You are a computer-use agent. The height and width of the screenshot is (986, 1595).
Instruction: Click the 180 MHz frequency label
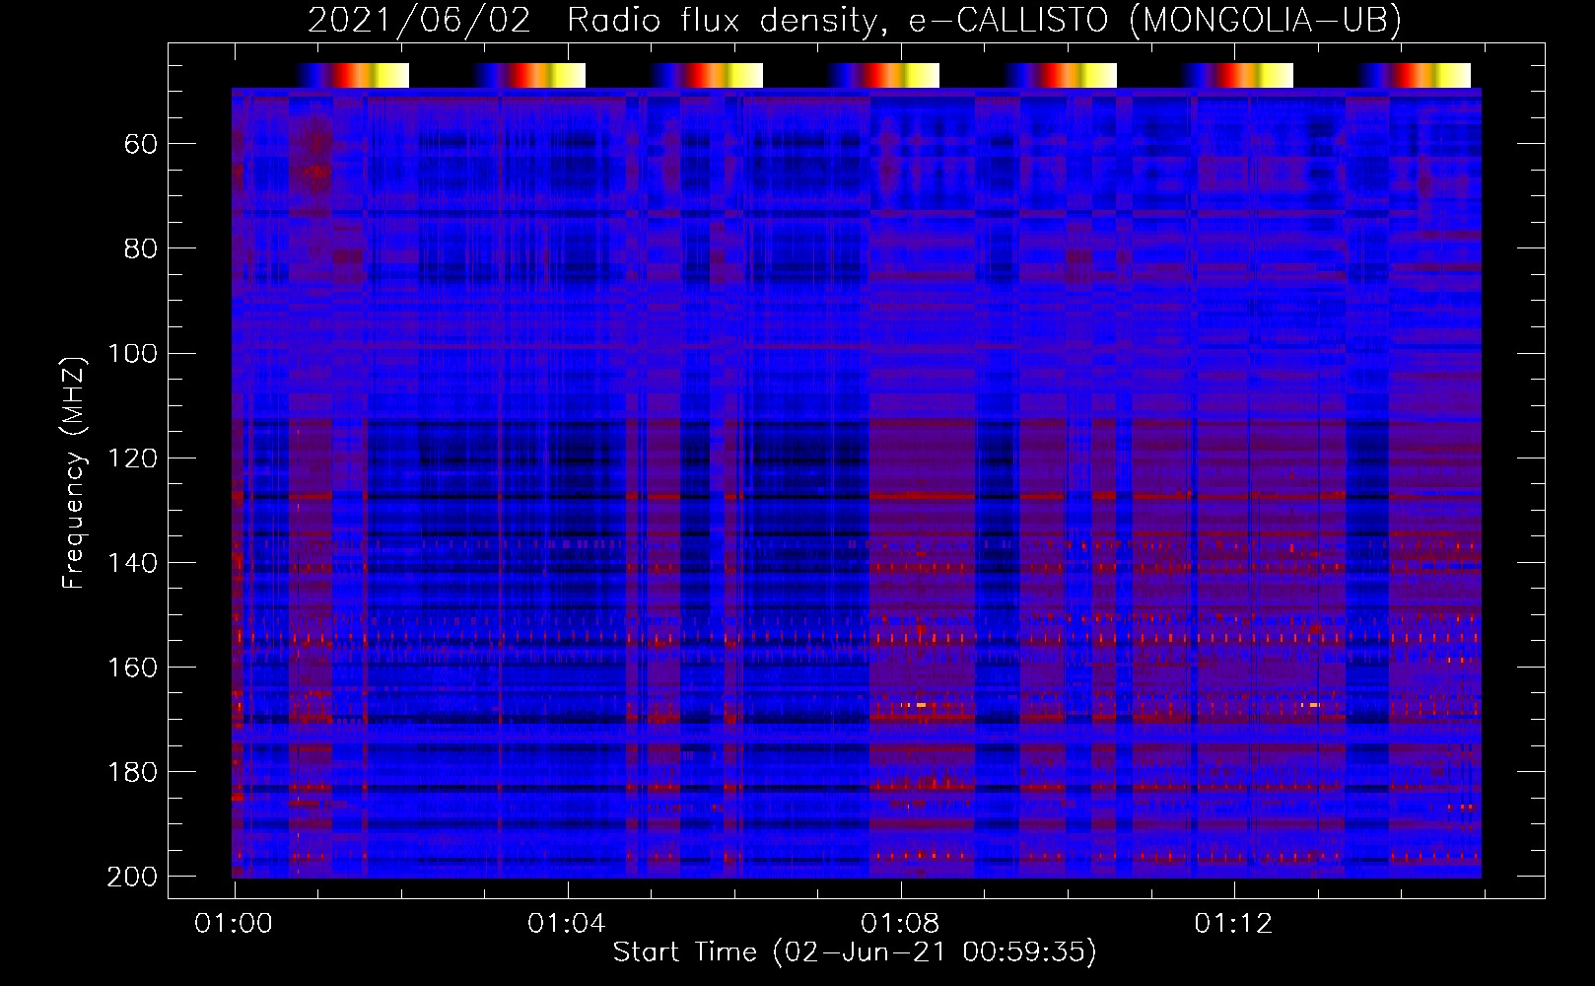pos(132,772)
